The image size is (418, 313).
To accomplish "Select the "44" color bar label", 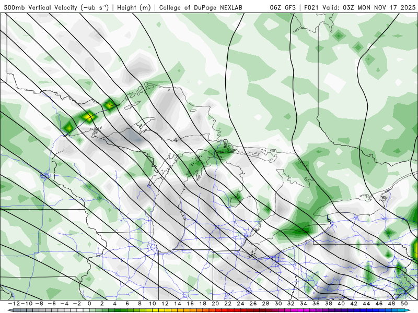I will tap(367, 304).
